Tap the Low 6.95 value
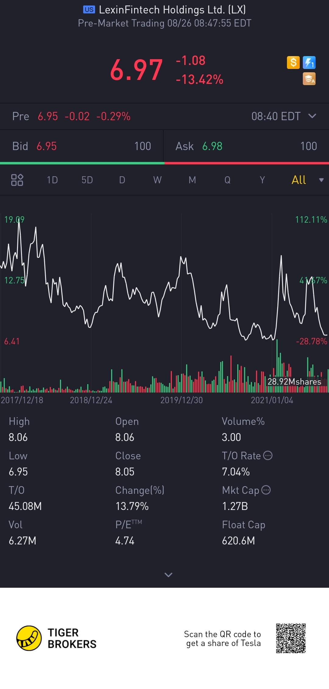This screenshot has width=329, height=689. 18,472
